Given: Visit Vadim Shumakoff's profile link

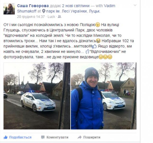Looking at the screenshot, I should pos(66,9).
